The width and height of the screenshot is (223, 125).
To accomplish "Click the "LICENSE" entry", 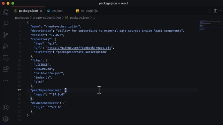I will coord(41,65).
